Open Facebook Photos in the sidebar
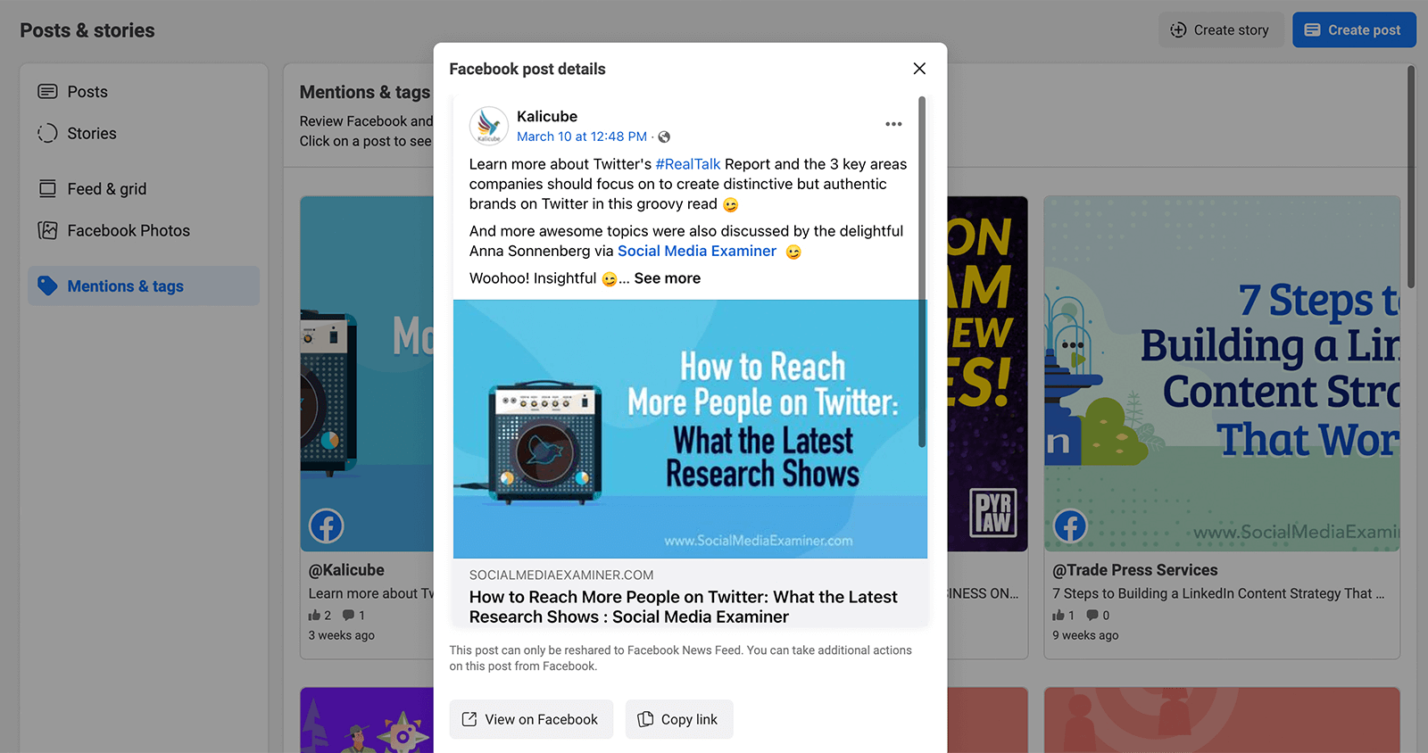The image size is (1428, 753). click(144, 230)
